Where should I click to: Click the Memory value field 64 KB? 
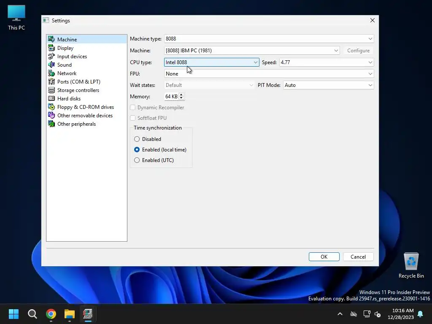pos(171,97)
